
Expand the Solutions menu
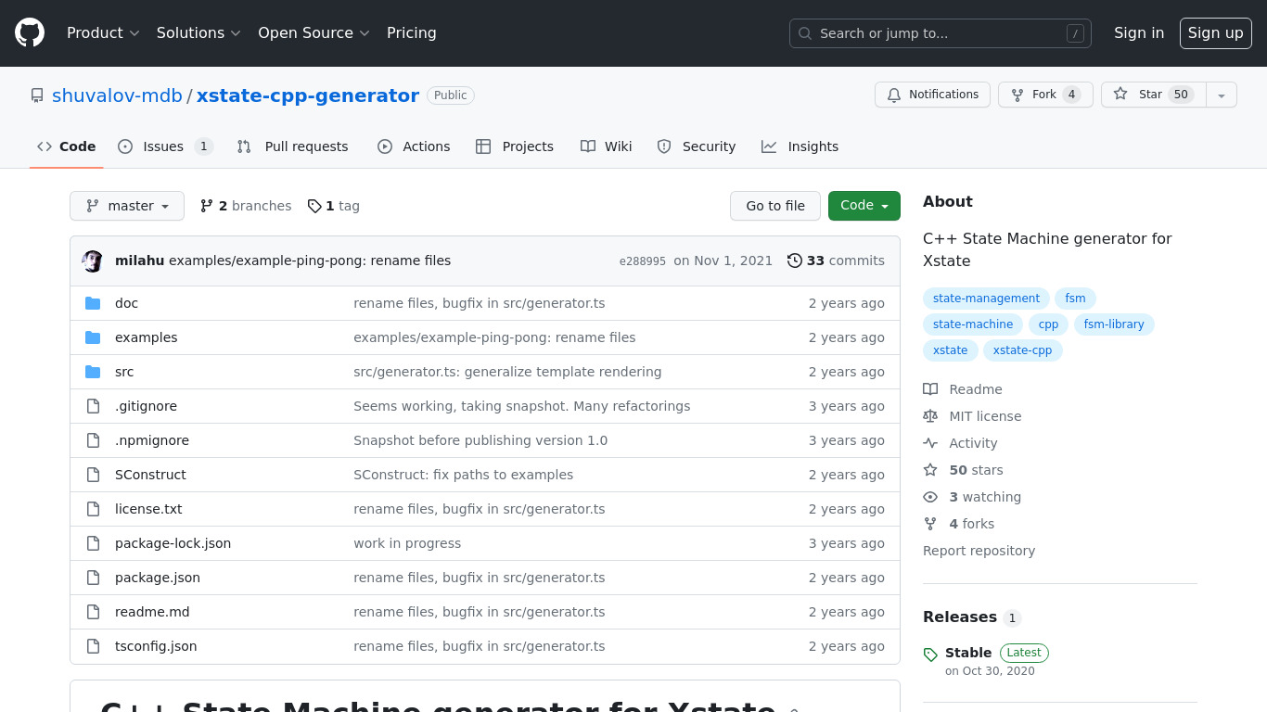click(x=198, y=33)
